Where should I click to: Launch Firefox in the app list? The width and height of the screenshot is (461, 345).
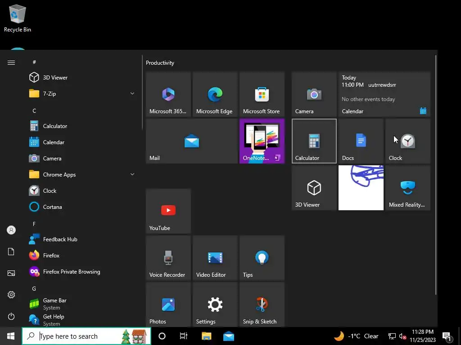point(82,256)
